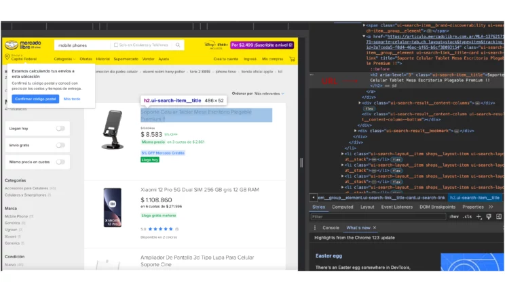Click the Ofertas nav link
The image size is (505, 288).
click(86, 59)
